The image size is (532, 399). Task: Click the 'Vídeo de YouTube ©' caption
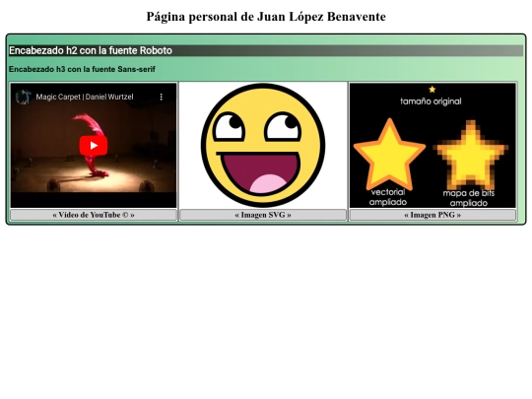pos(94,215)
